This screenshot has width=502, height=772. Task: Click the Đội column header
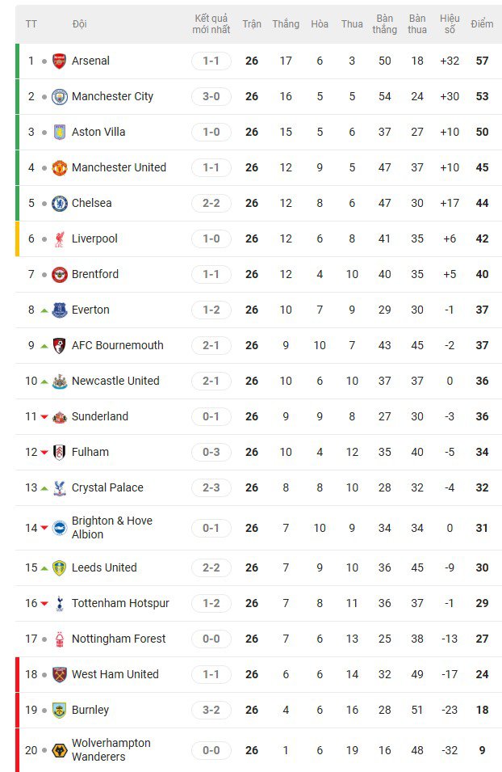click(80, 24)
